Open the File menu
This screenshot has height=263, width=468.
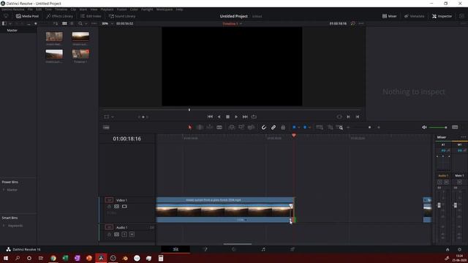[x=30, y=9]
